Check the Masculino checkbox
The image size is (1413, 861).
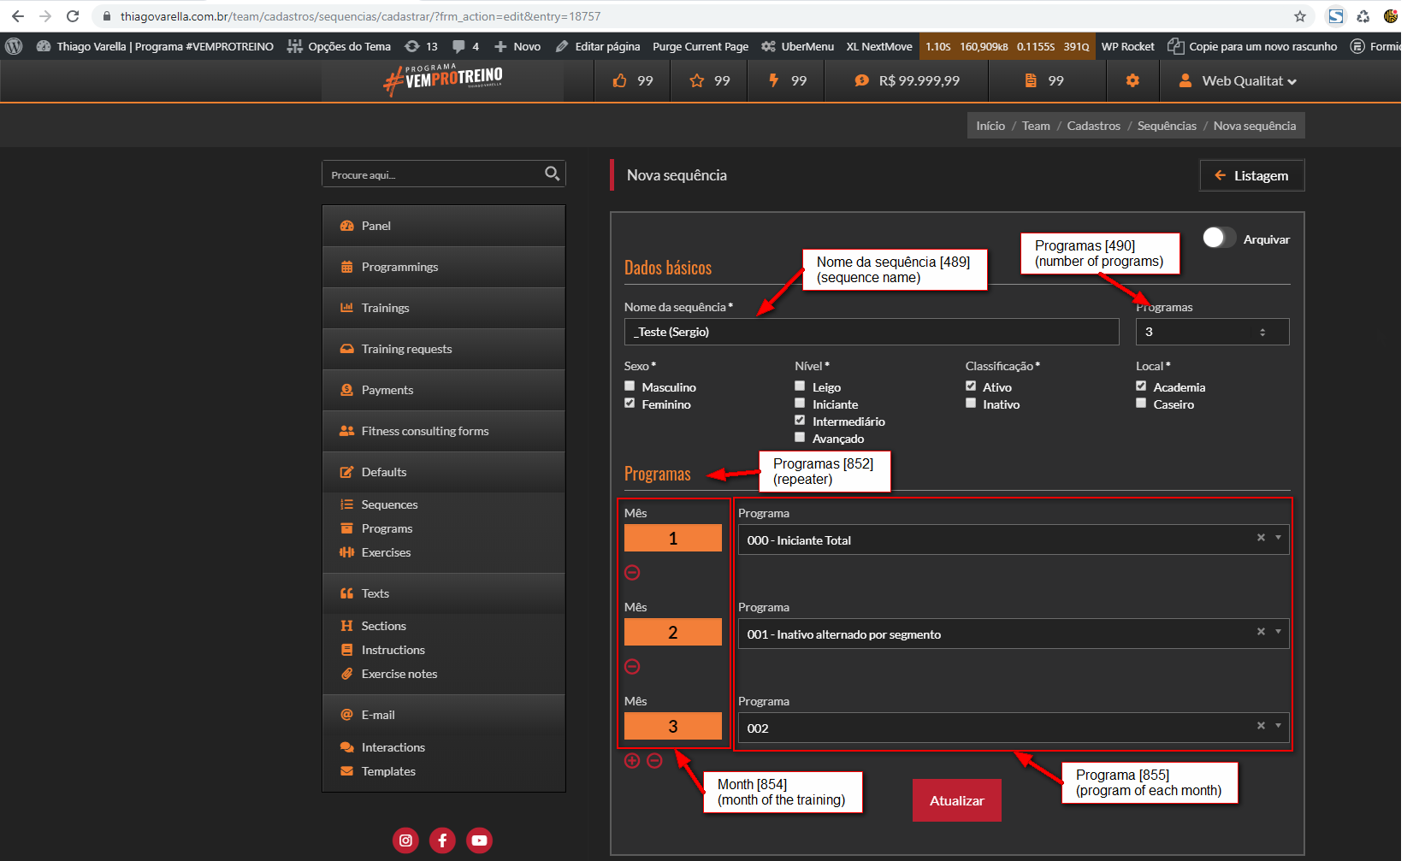630,386
